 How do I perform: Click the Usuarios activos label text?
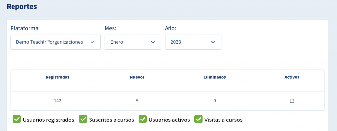[x=169, y=120]
